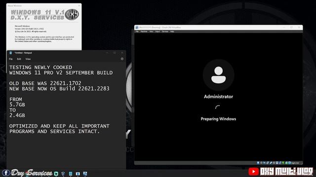This screenshot has height=177, width=316.
Task: Close the Notepad window
Action: coord(122,53)
